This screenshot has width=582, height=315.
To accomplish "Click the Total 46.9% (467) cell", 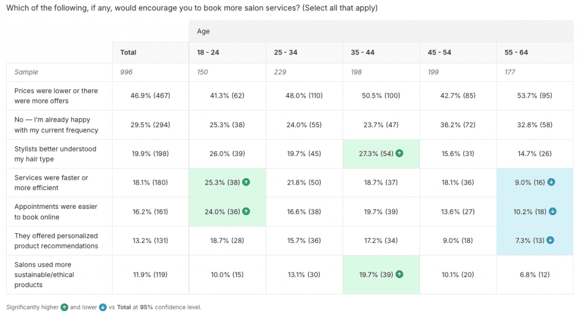I will [x=150, y=96].
